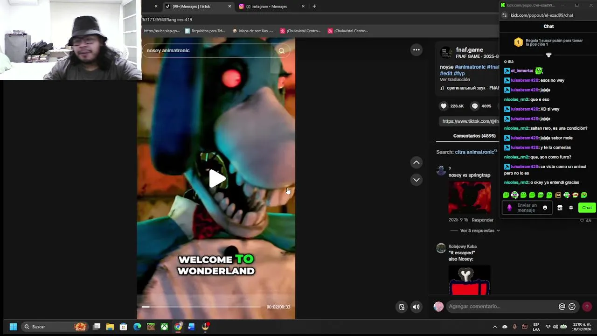Open comments via speech bubble icon
This screenshot has height=336, width=597.
pyautogui.click(x=475, y=106)
